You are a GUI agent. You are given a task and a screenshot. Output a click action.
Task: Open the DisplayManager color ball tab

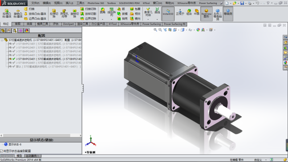[27, 31]
